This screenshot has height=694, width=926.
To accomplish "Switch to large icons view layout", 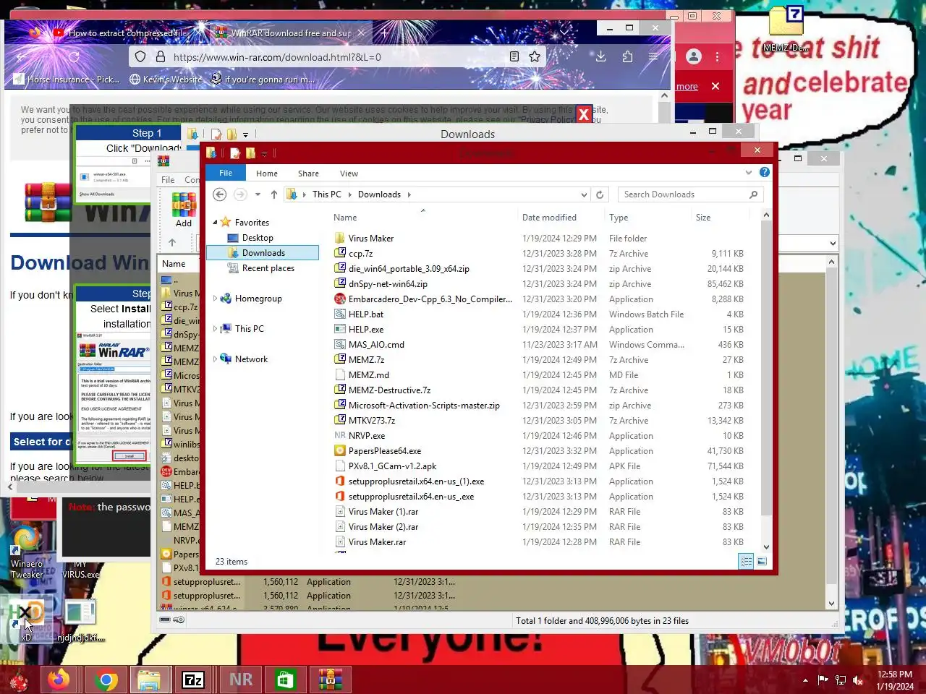I will (761, 561).
